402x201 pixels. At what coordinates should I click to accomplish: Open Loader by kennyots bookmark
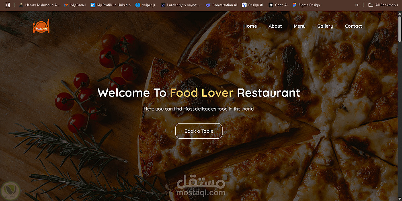click(180, 5)
